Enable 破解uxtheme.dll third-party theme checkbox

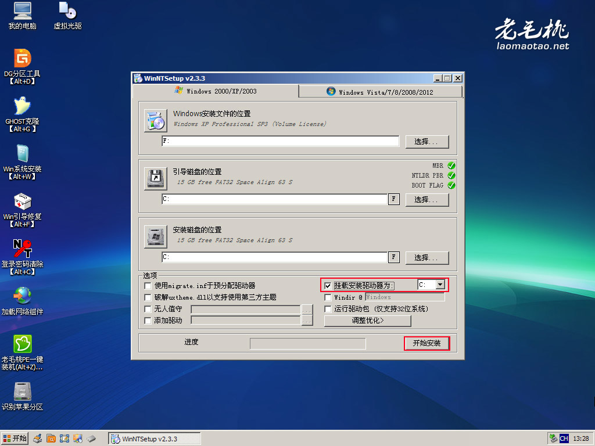[148, 297]
